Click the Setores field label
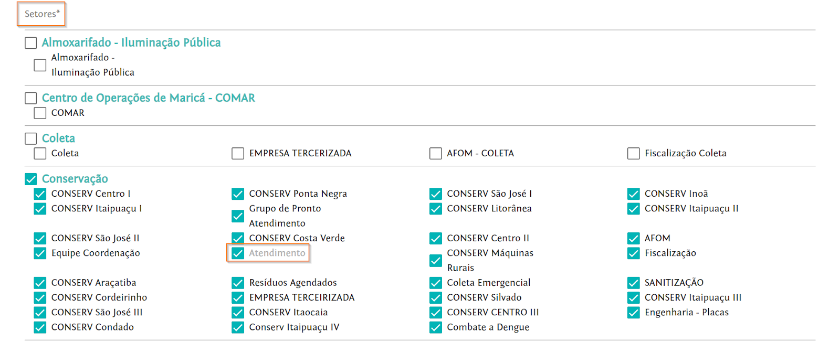 click(41, 14)
